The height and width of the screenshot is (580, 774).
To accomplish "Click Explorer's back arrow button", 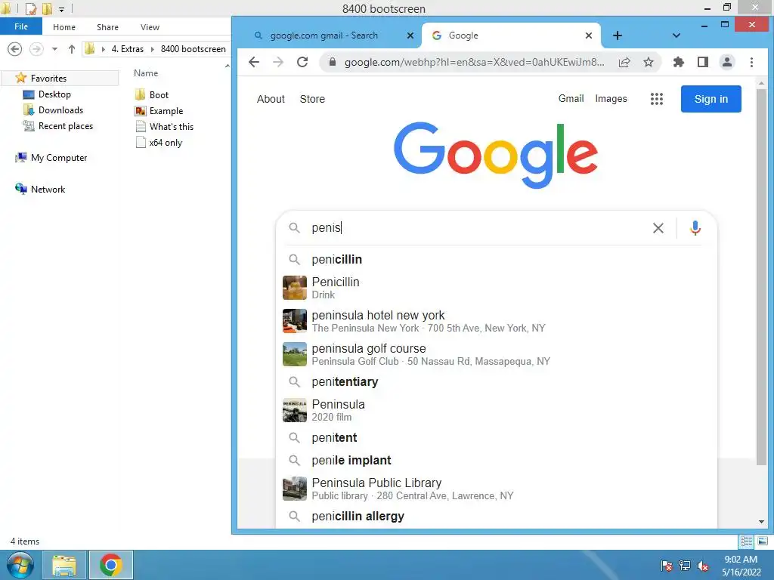I will coord(15,49).
